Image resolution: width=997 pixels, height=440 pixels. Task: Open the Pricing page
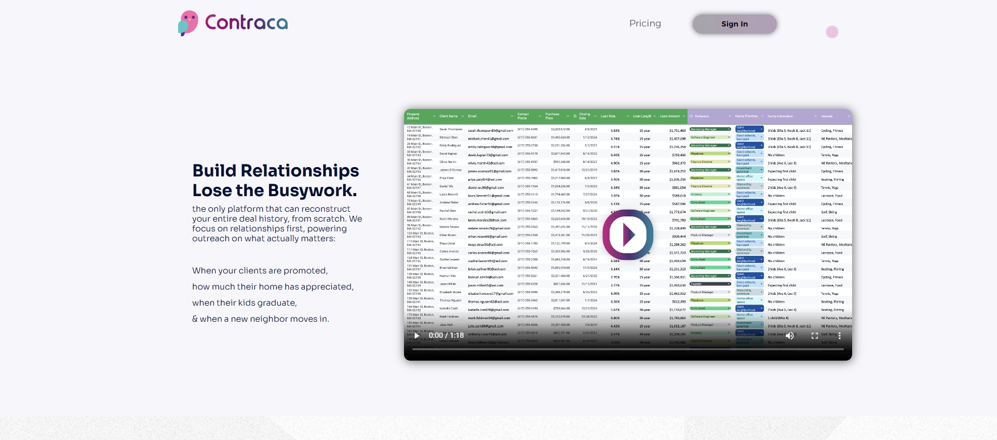pyautogui.click(x=645, y=23)
